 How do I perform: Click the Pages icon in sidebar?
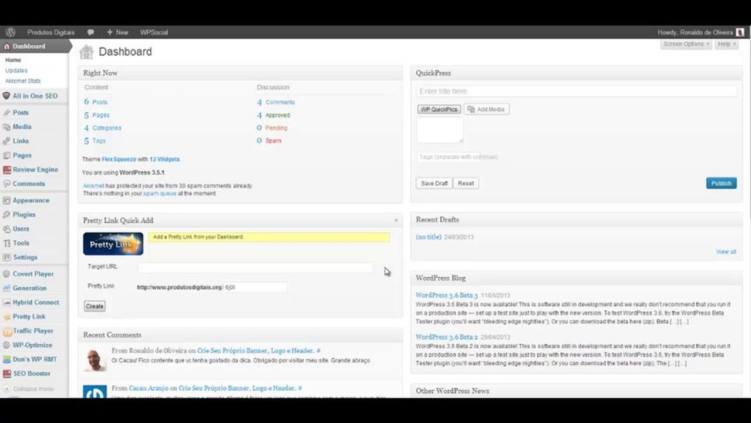(x=6, y=156)
